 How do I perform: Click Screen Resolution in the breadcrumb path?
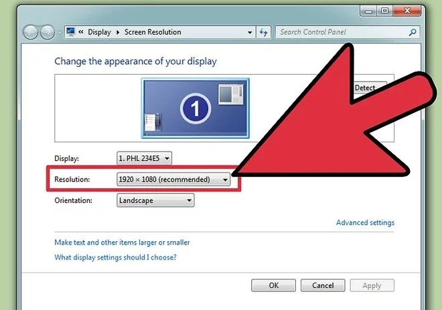click(x=153, y=32)
